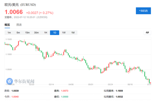Click the 最高 value 1.0073
This screenshot has width=155, height=101.
click(65, 91)
